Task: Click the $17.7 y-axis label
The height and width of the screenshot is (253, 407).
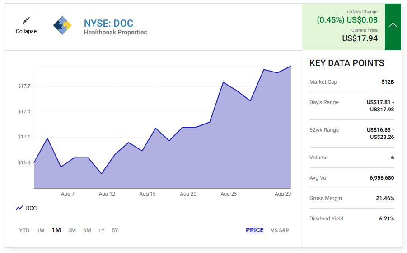Action: (24, 86)
